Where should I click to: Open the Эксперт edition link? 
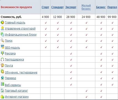[71, 7]
